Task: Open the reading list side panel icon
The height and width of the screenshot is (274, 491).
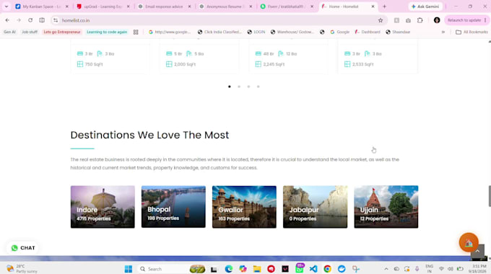Action: [396, 20]
